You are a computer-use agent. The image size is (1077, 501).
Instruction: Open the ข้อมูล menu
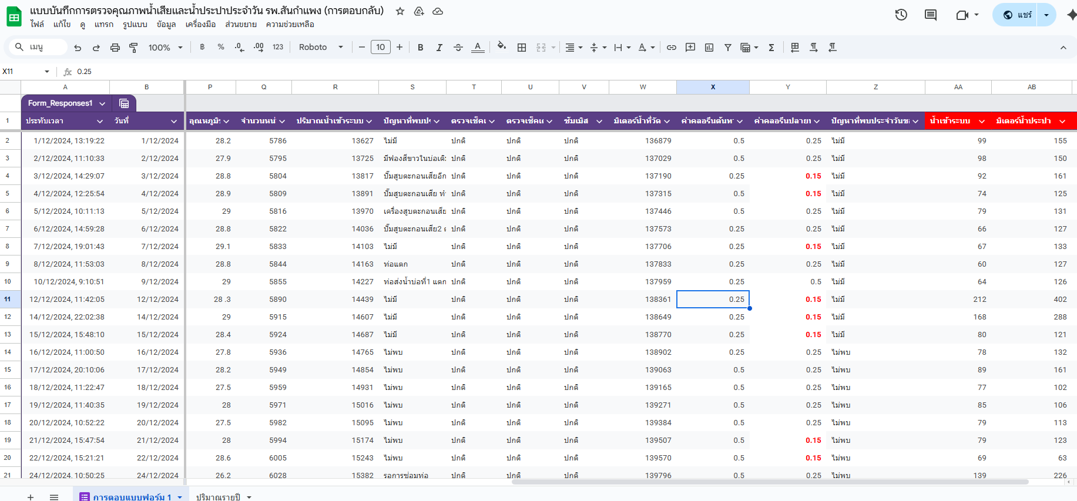tap(166, 24)
